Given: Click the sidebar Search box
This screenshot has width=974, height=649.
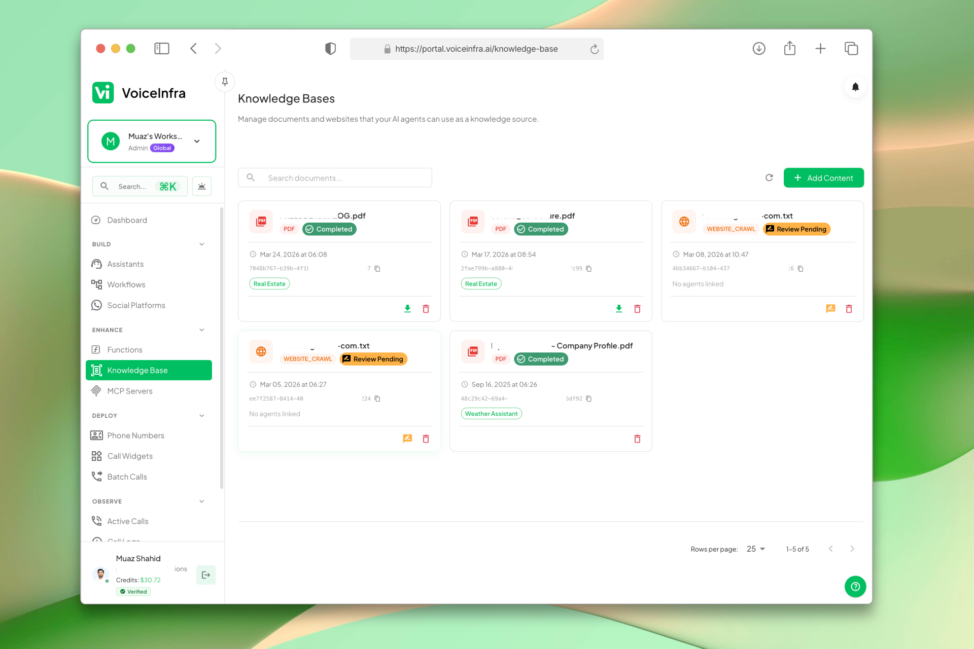Looking at the screenshot, I should click(140, 186).
